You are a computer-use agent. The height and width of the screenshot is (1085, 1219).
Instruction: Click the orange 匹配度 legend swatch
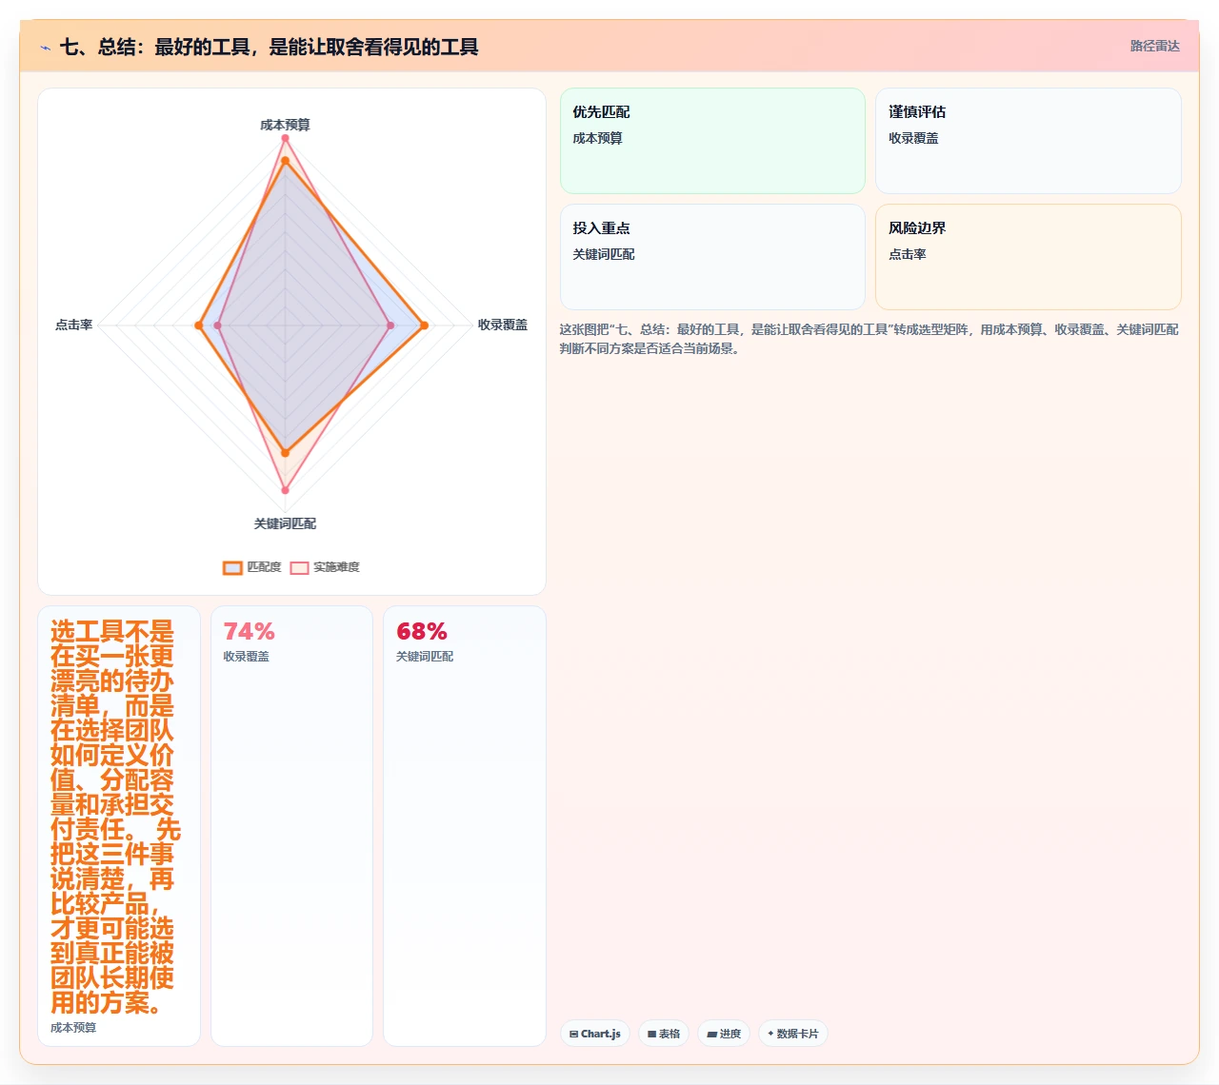coord(232,567)
